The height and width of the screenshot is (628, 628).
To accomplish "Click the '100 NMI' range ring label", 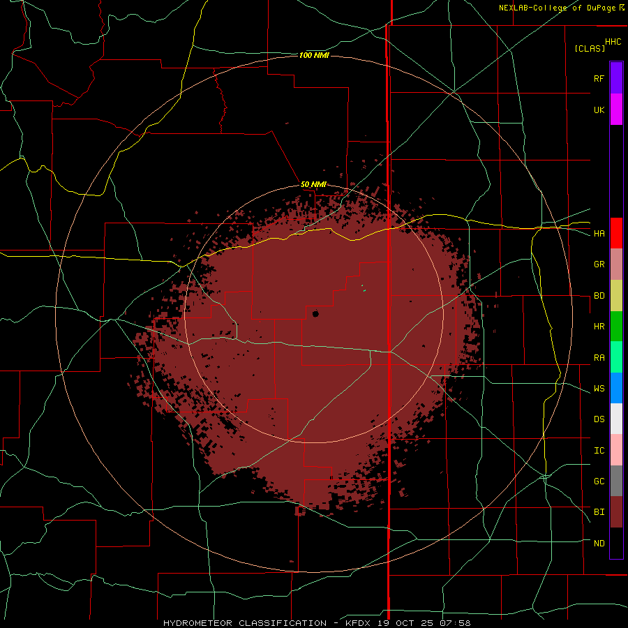I will click(314, 55).
